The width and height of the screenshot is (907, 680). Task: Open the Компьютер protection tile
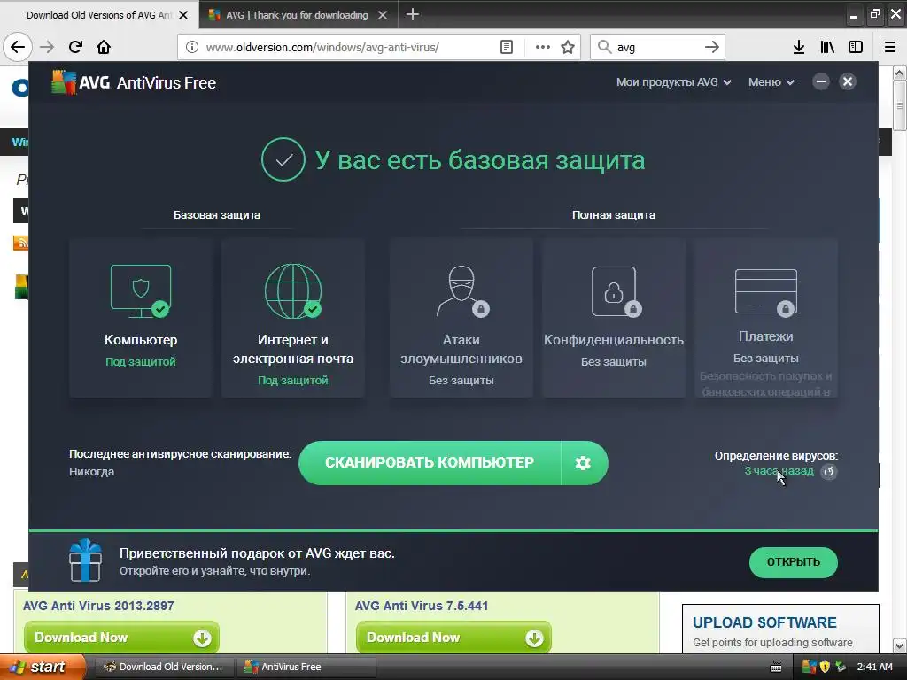(x=141, y=318)
